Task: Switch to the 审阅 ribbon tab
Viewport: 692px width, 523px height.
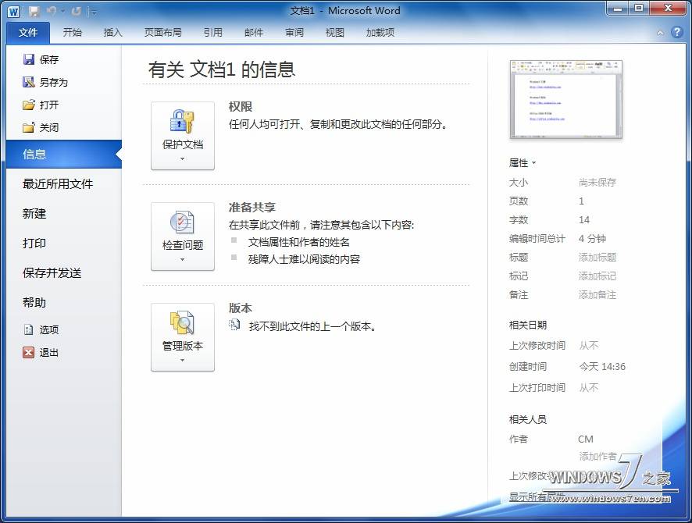Action: 294,32
